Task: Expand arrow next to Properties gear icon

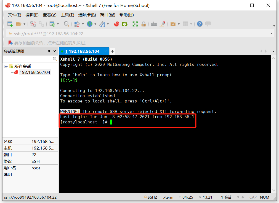Action: [x=58, y=24]
